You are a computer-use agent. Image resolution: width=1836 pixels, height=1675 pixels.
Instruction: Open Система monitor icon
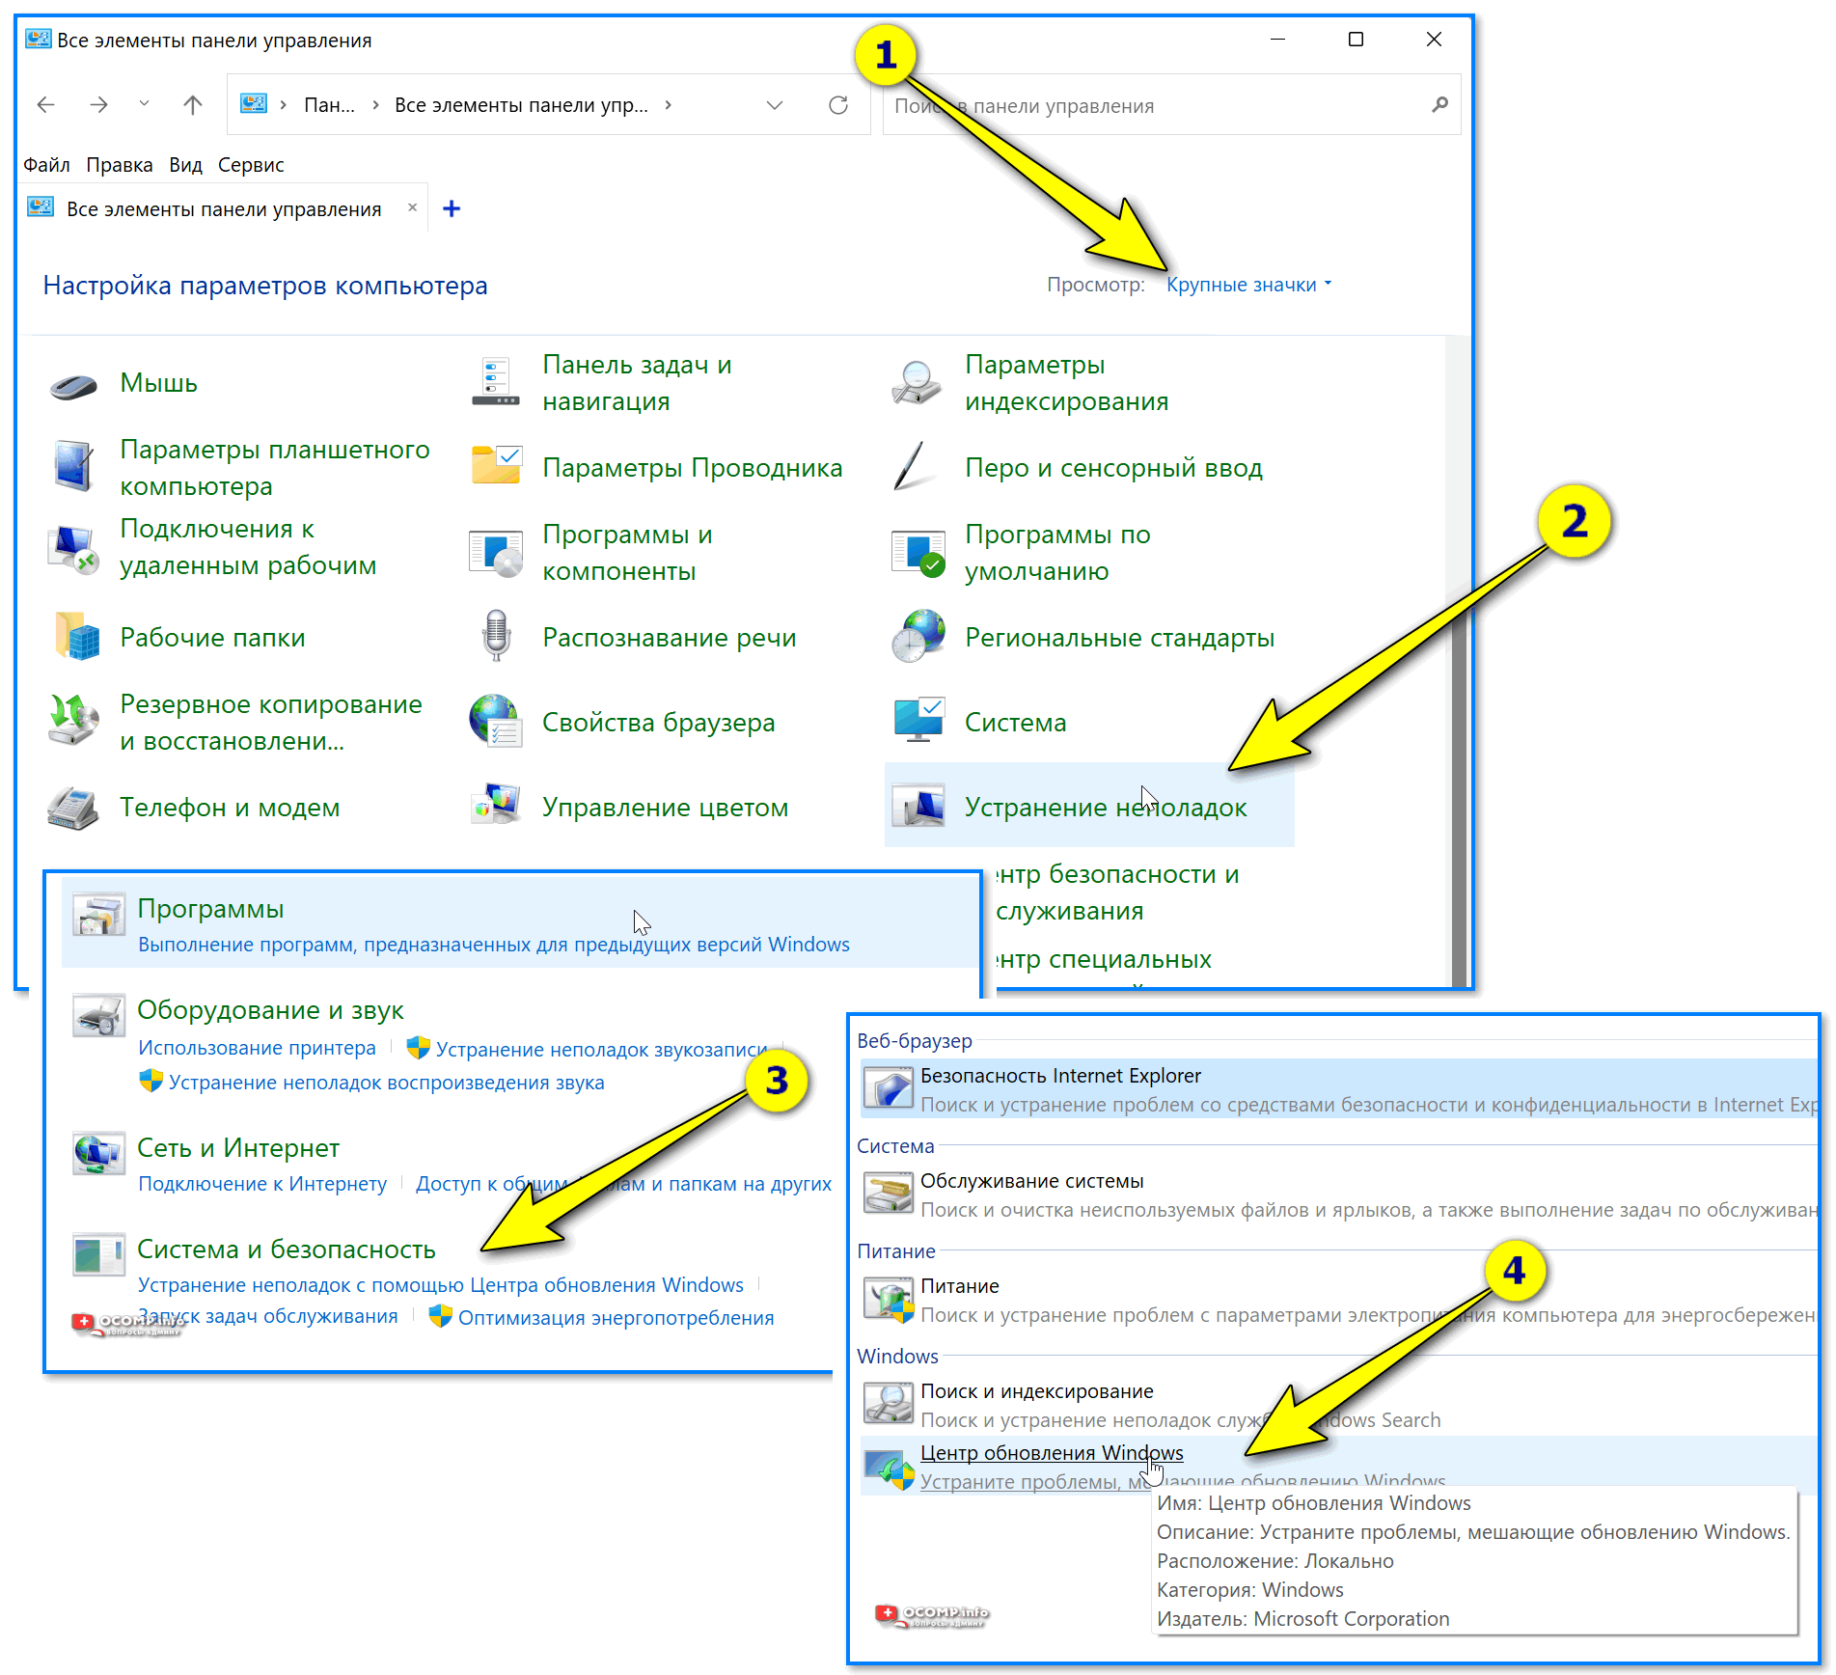(918, 720)
